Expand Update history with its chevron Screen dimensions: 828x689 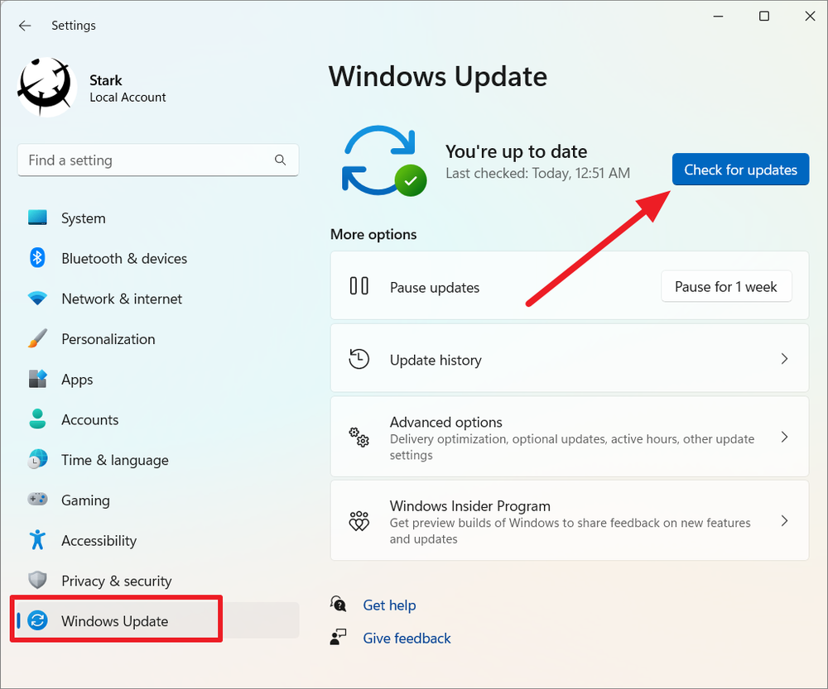pos(785,359)
